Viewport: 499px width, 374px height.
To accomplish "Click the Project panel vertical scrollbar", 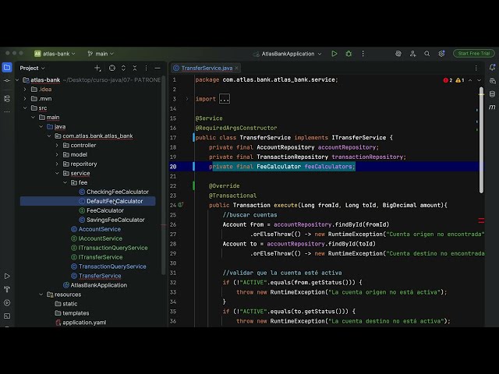I will [163, 175].
